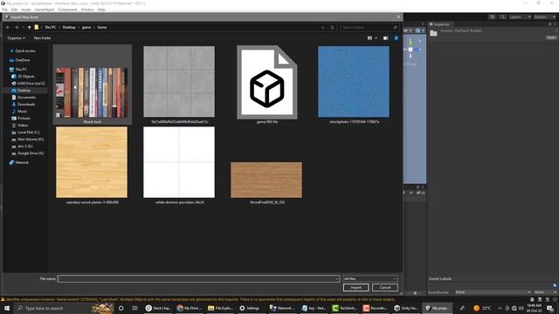Select the grey concrete tile texture thumbnail

(x=179, y=82)
